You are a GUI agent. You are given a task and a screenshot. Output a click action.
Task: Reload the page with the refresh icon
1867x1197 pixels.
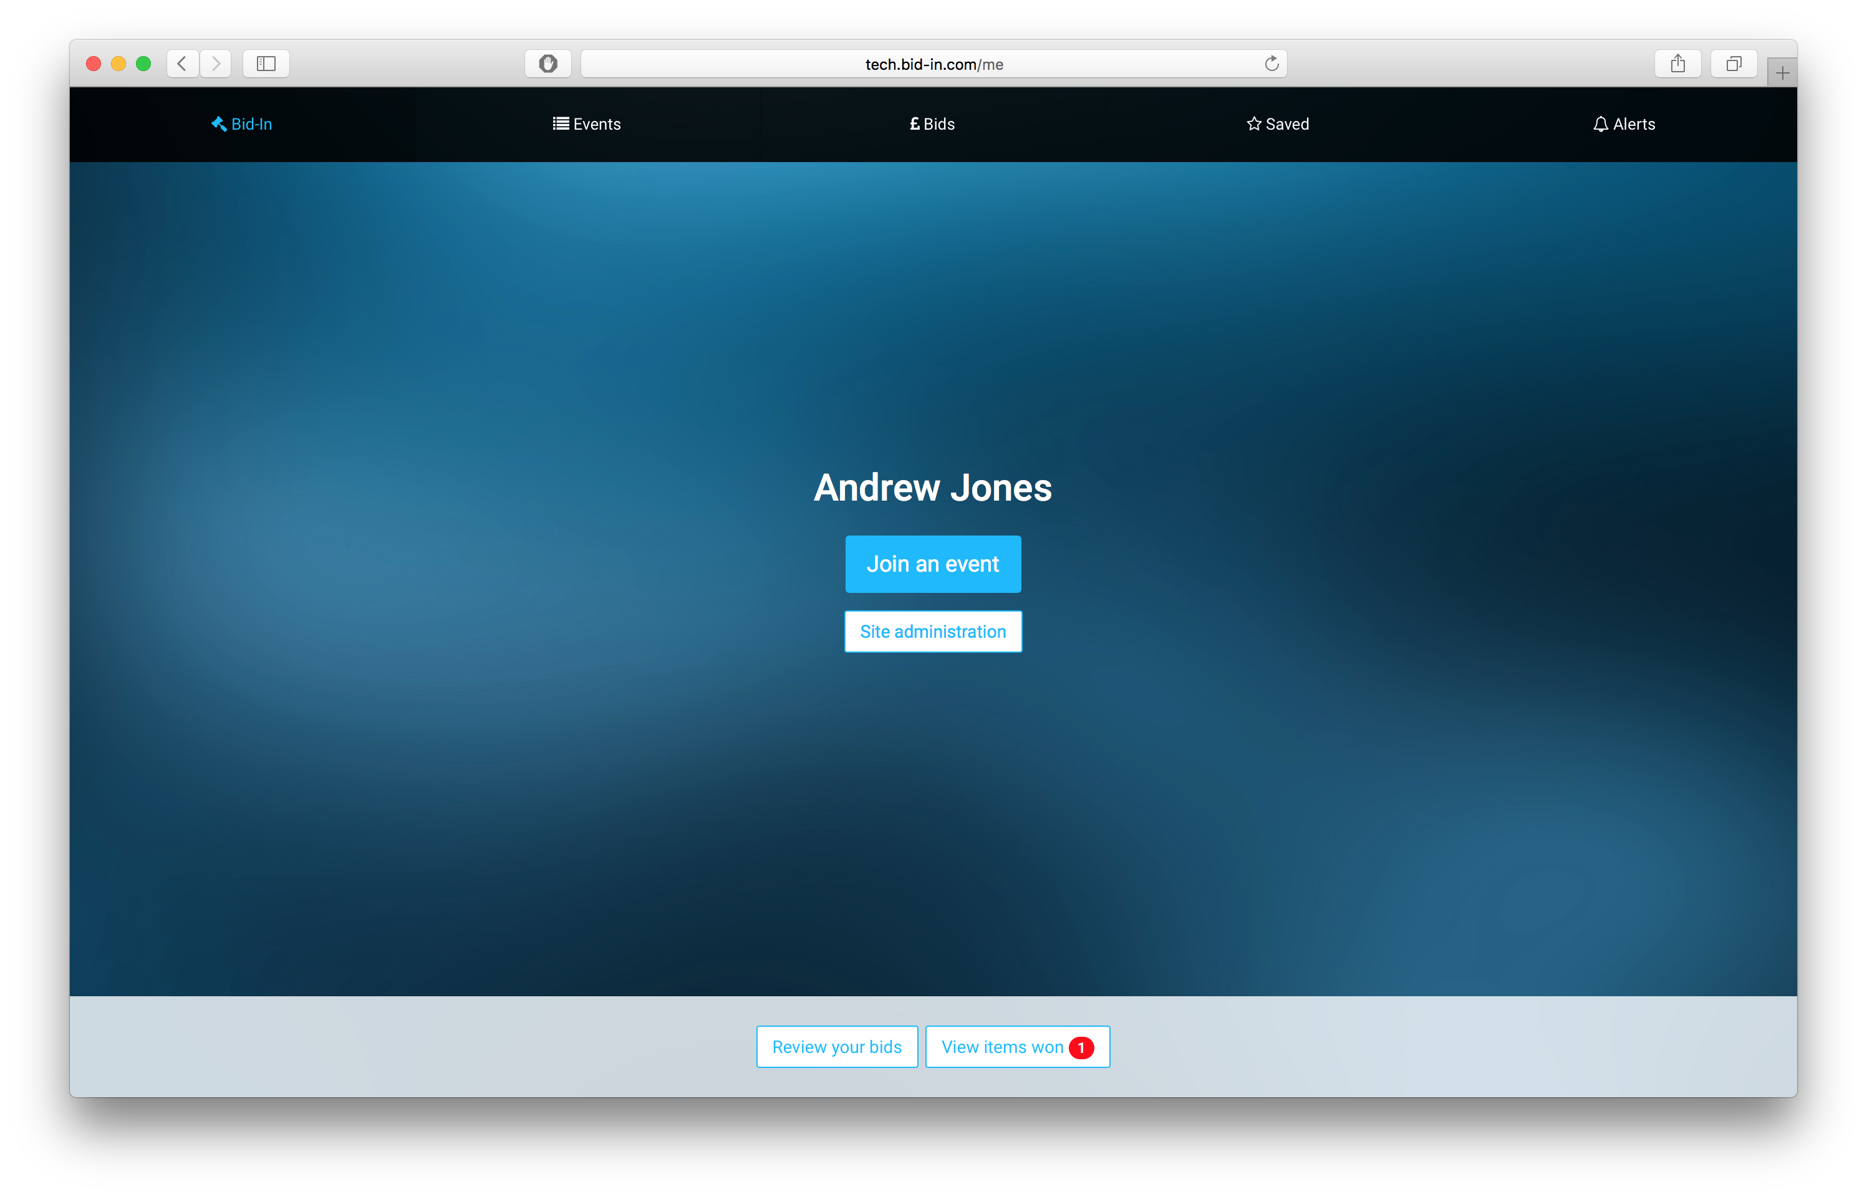pos(1271,64)
